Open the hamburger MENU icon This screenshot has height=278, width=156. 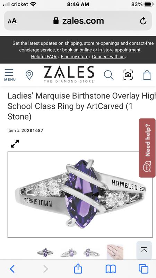click(9, 75)
